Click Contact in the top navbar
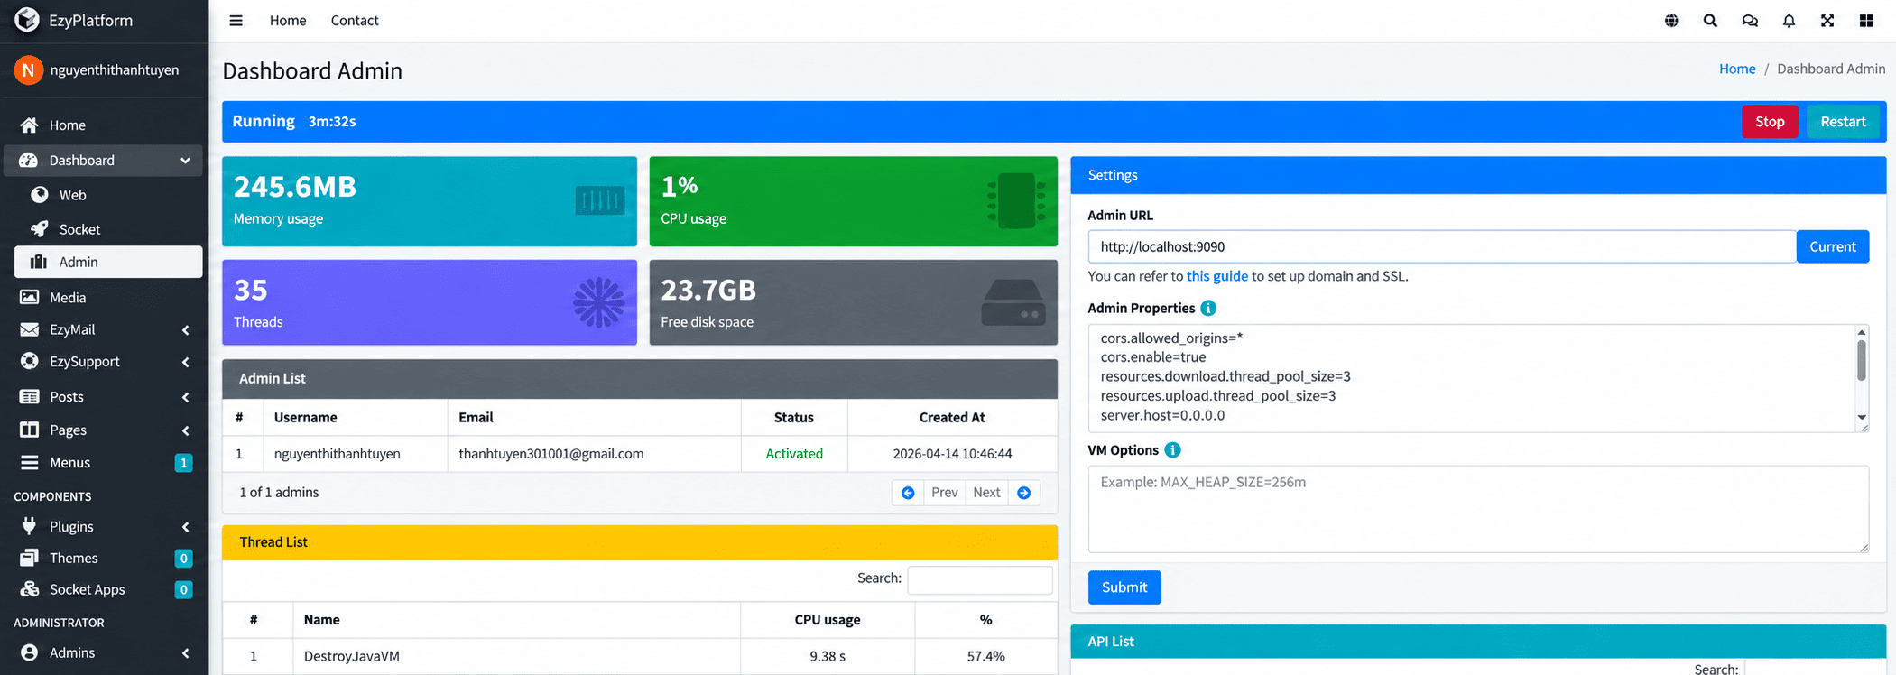The image size is (1896, 675). click(x=355, y=21)
